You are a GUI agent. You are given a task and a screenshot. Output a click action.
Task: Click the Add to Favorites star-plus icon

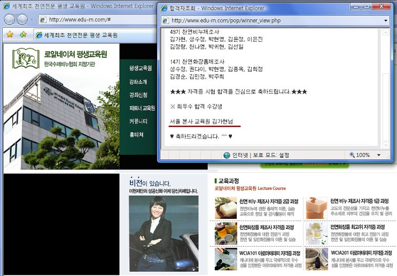click(x=23, y=34)
